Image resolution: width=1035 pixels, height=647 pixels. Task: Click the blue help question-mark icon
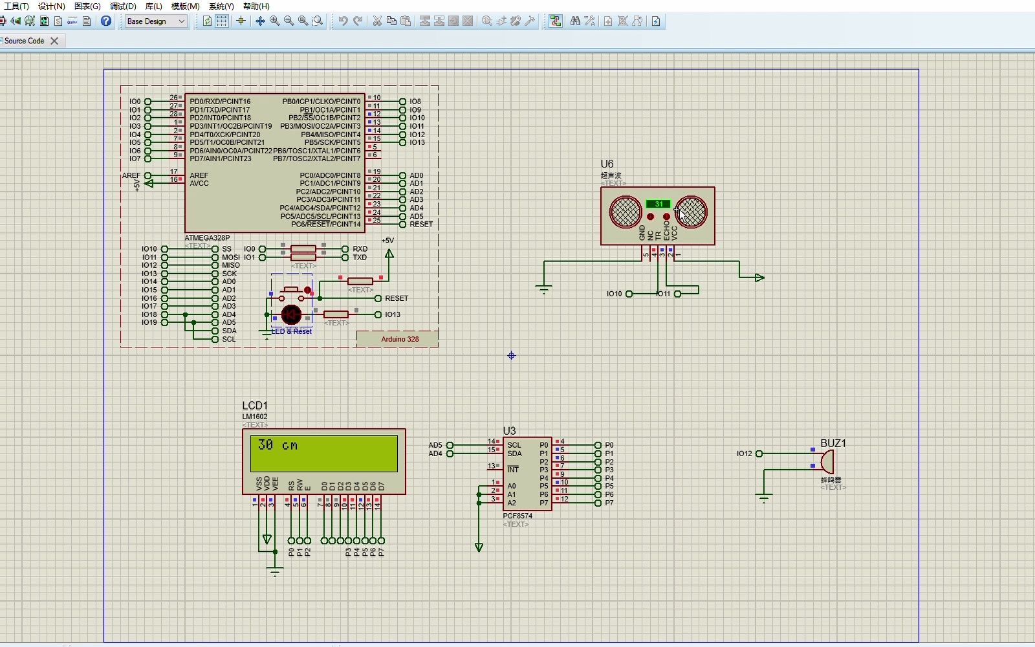coord(106,21)
